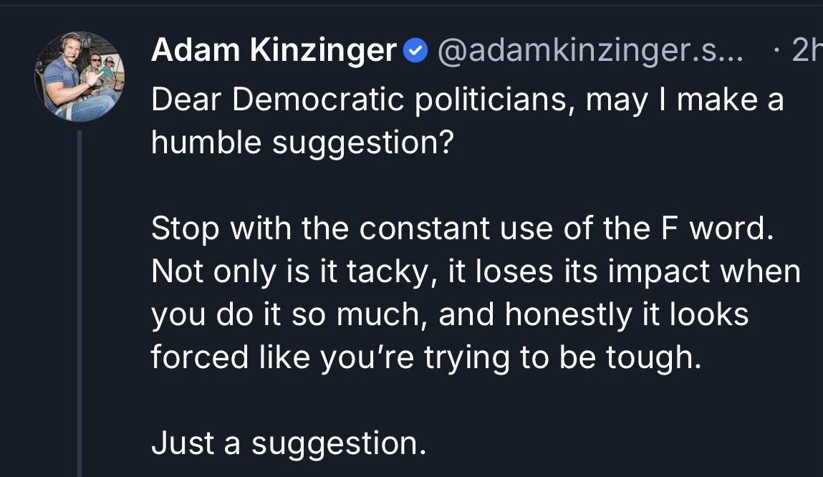823x477 pixels.
Task: Open Adam Kinzinger's profile avatar
Action: [80, 76]
